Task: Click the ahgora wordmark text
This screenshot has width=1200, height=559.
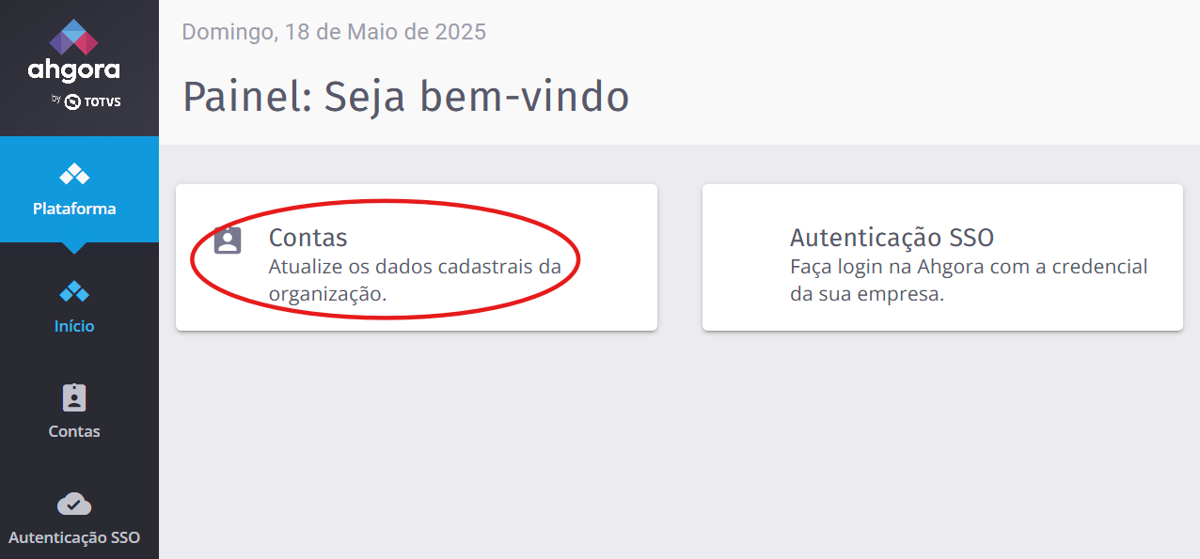Action: (x=73, y=70)
